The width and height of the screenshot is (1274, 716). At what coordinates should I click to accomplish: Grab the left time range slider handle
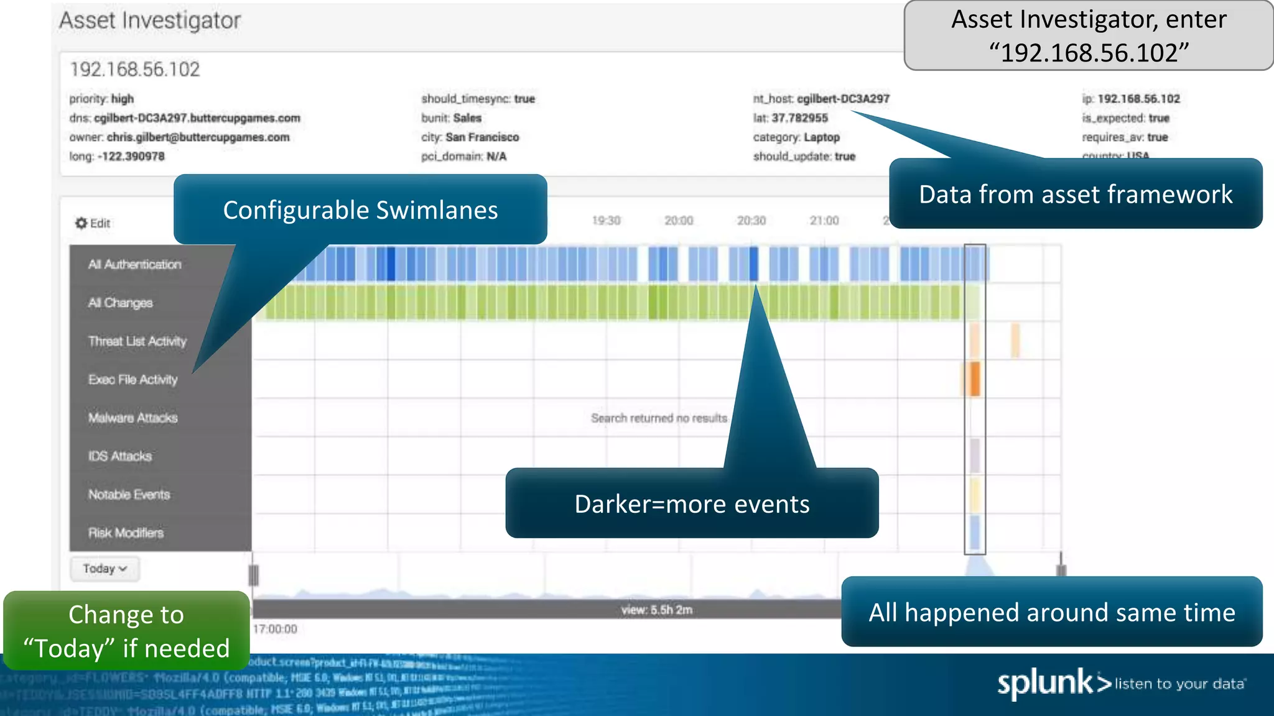pyautogui.click(x=254, y=575)
